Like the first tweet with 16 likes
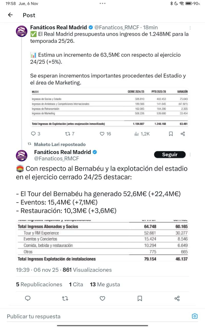 click(x=105, y=134)
